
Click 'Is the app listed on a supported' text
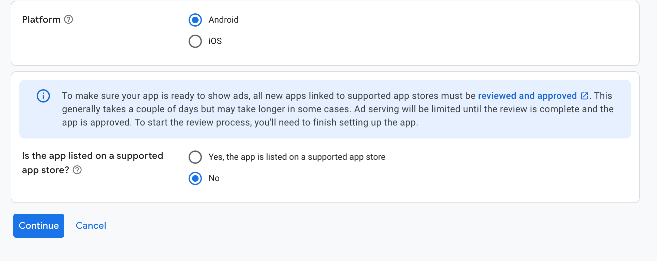click(93, 156)
